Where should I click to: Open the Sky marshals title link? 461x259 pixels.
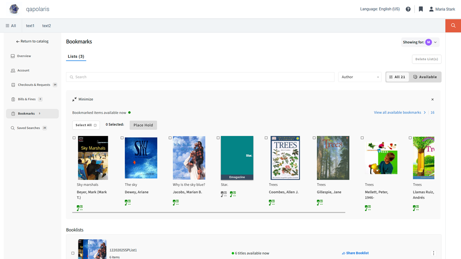(x=88, y=184)
